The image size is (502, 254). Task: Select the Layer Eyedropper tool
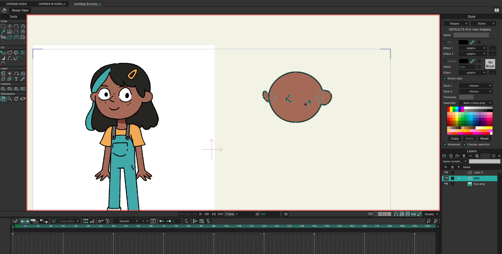click(x=23, y=79)
